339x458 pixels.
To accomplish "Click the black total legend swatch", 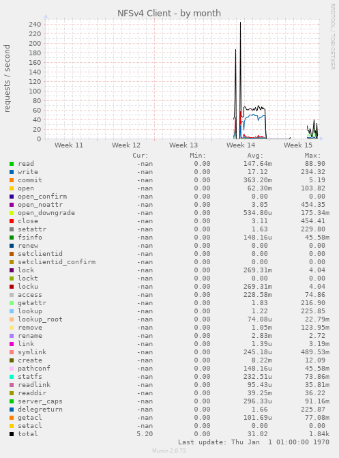I will tap(12, 434).
